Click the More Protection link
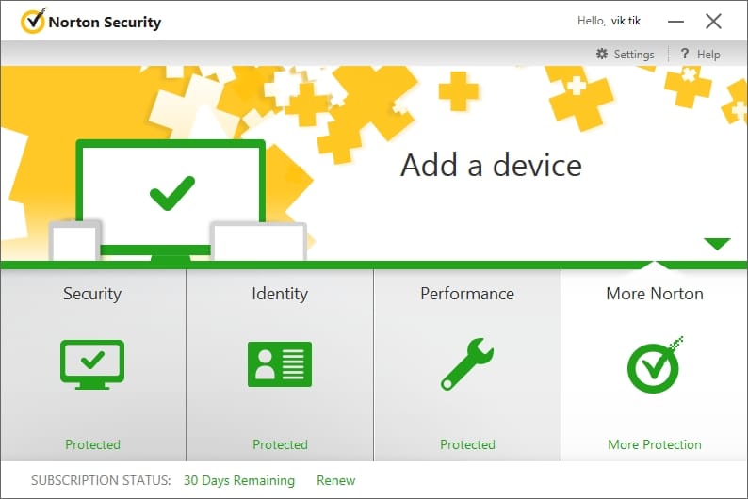 (655, 444)
